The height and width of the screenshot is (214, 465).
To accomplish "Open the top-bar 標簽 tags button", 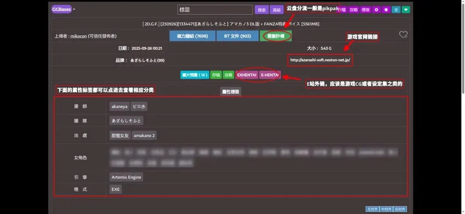I will [365, 10].
